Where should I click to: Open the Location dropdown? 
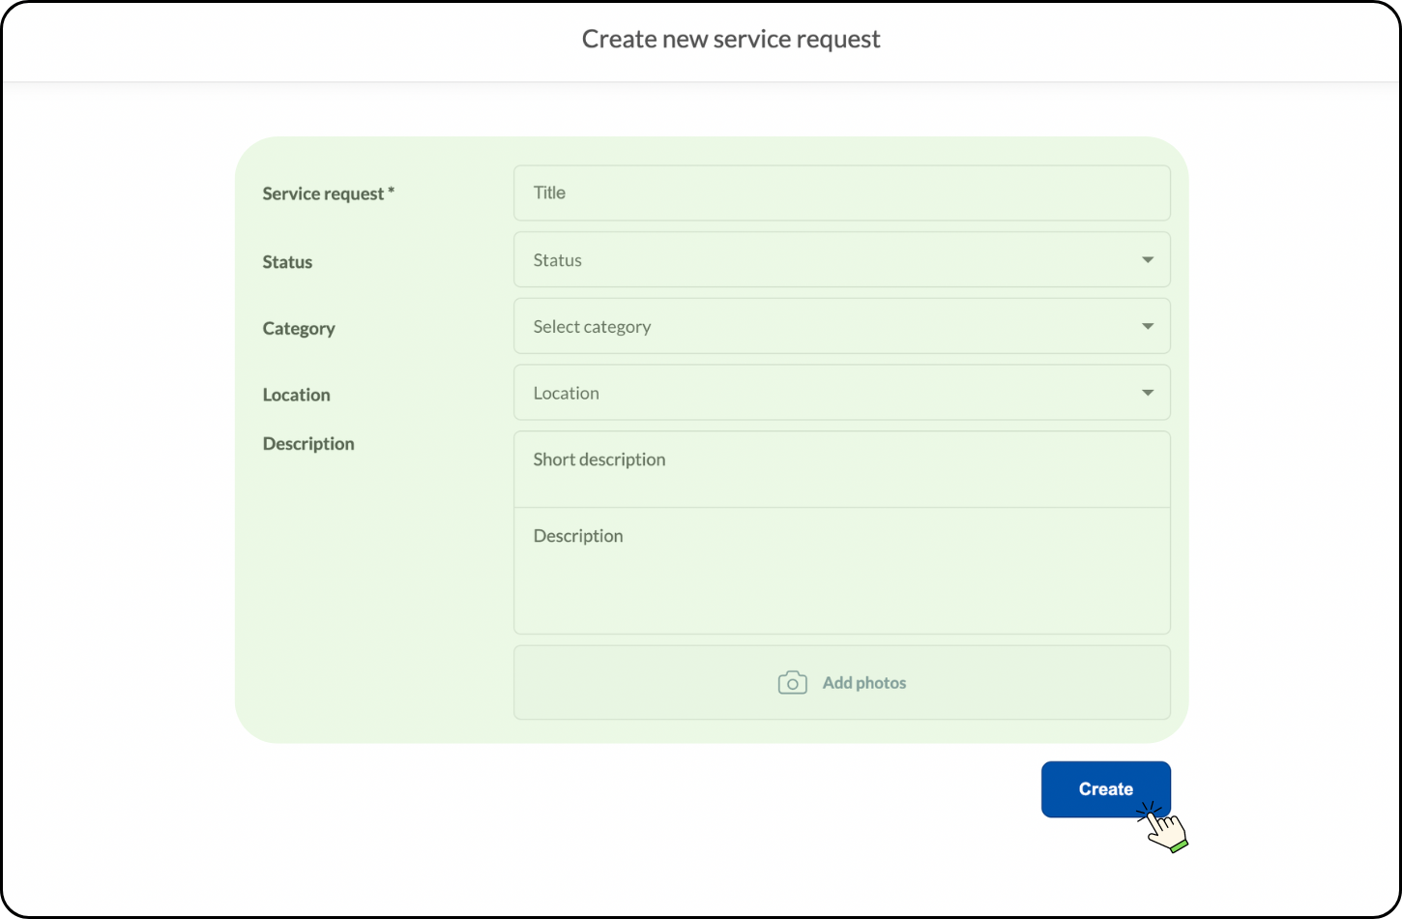pos(841,393)
